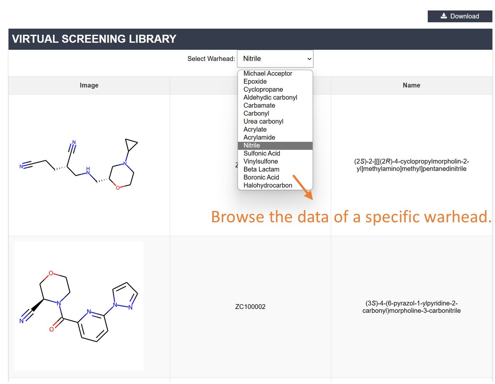
Task: Choose Beta Lactam option
Action: pos(261,169)
